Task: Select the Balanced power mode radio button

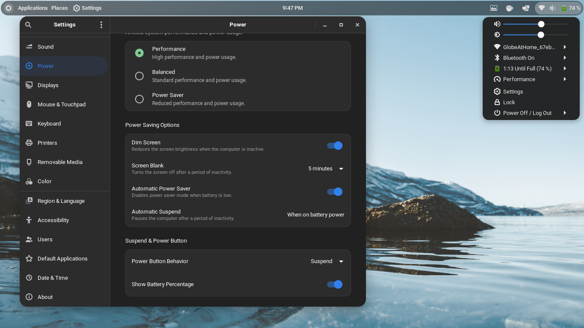Action: coord(139,76)
